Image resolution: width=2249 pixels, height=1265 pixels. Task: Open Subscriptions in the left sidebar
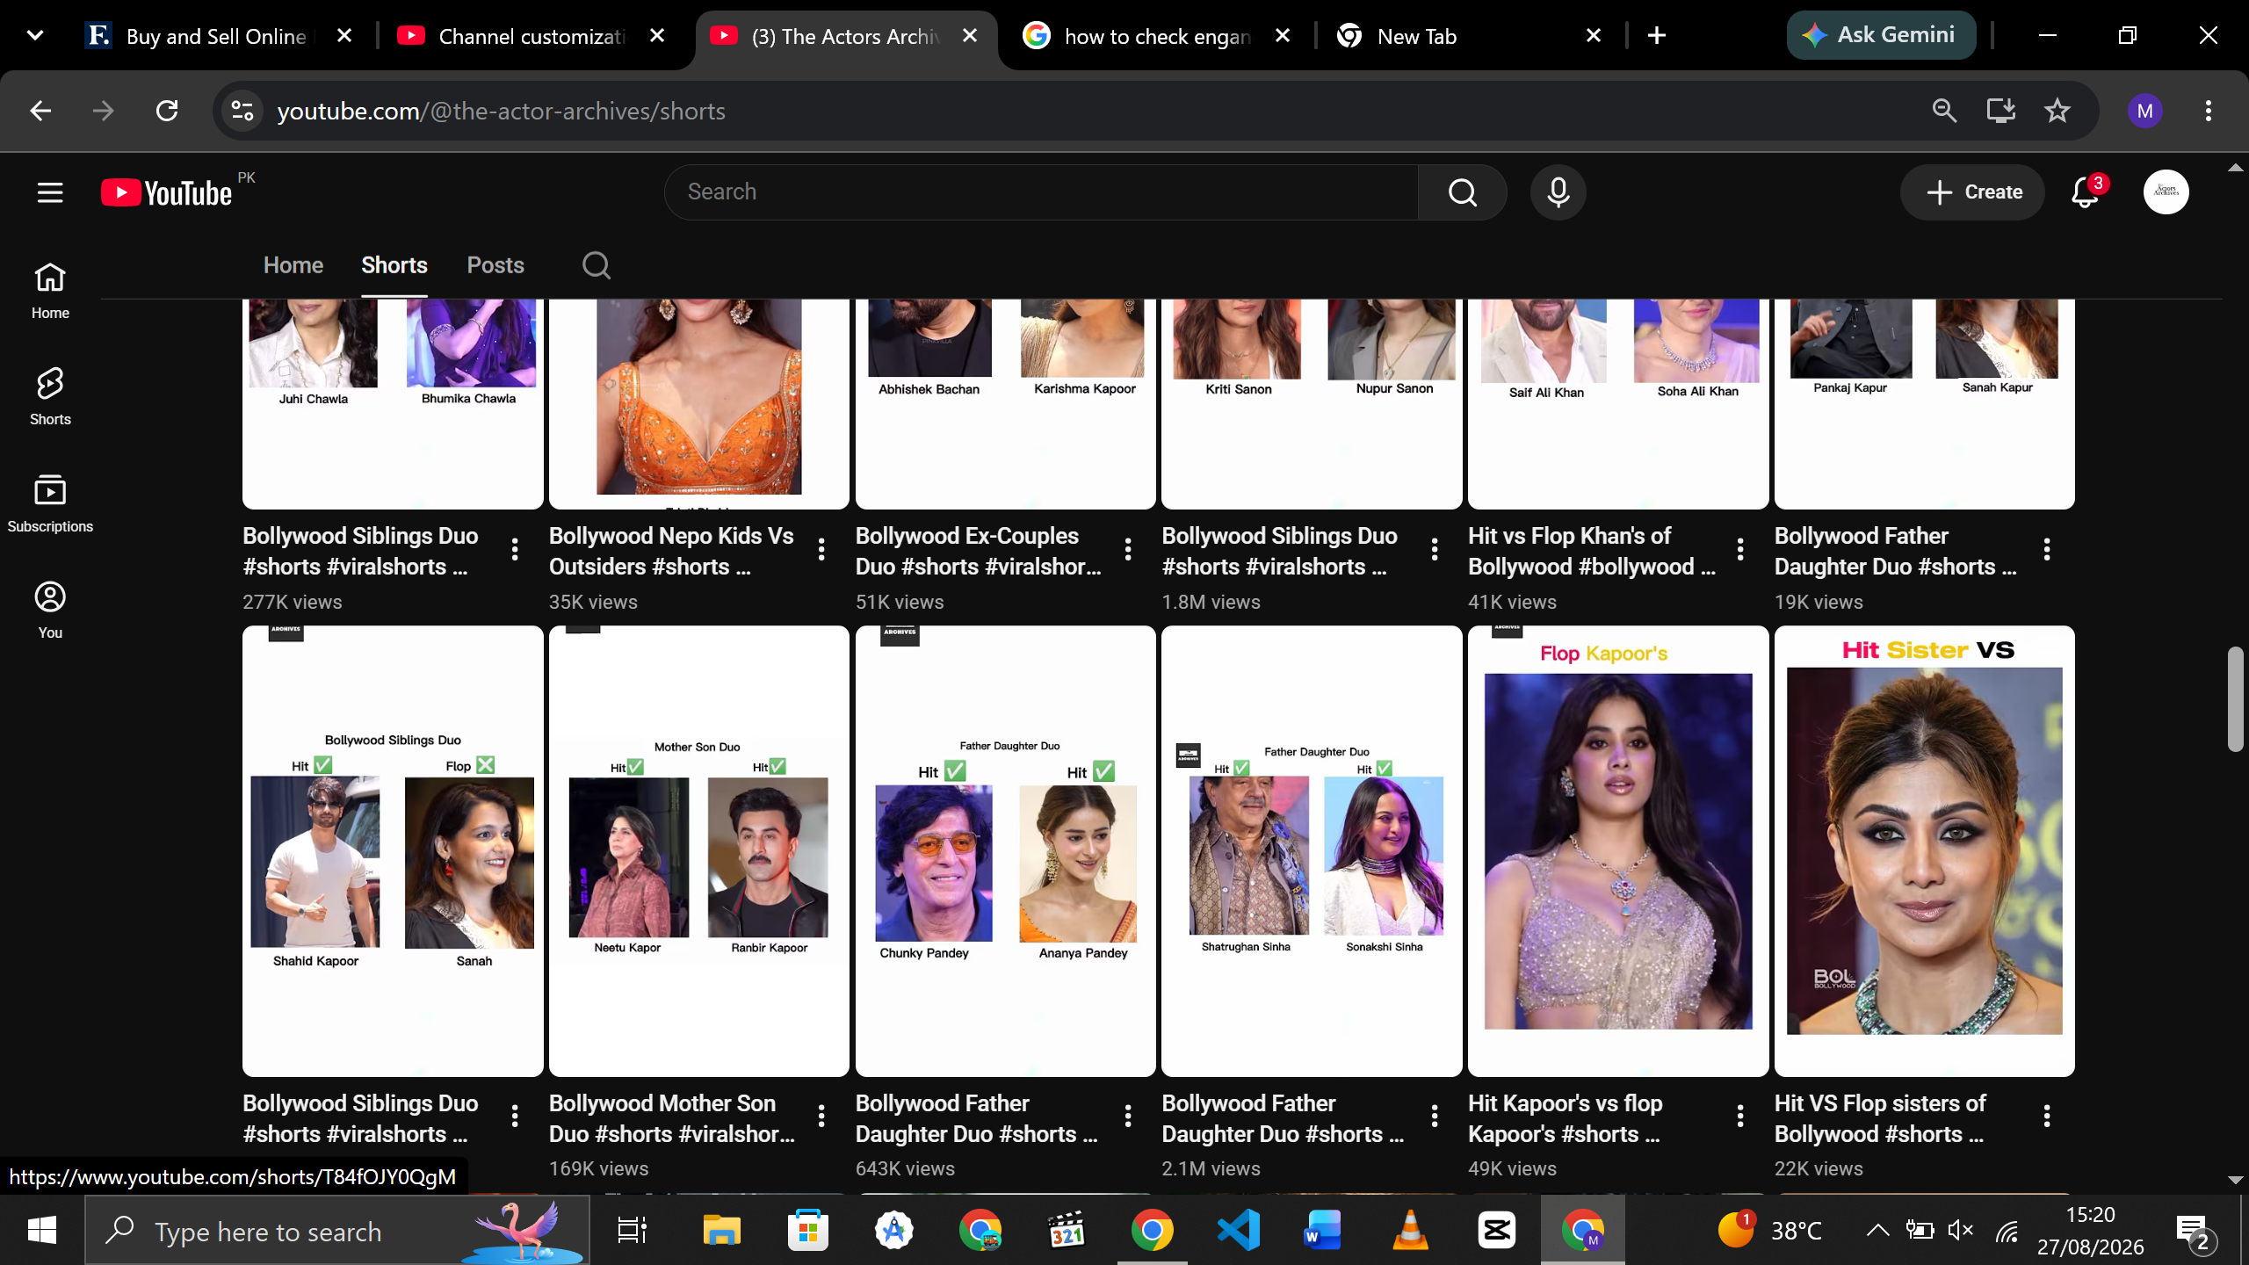50,504
